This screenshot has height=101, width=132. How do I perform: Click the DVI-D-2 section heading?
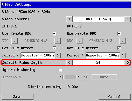click(x=74, y=26)
